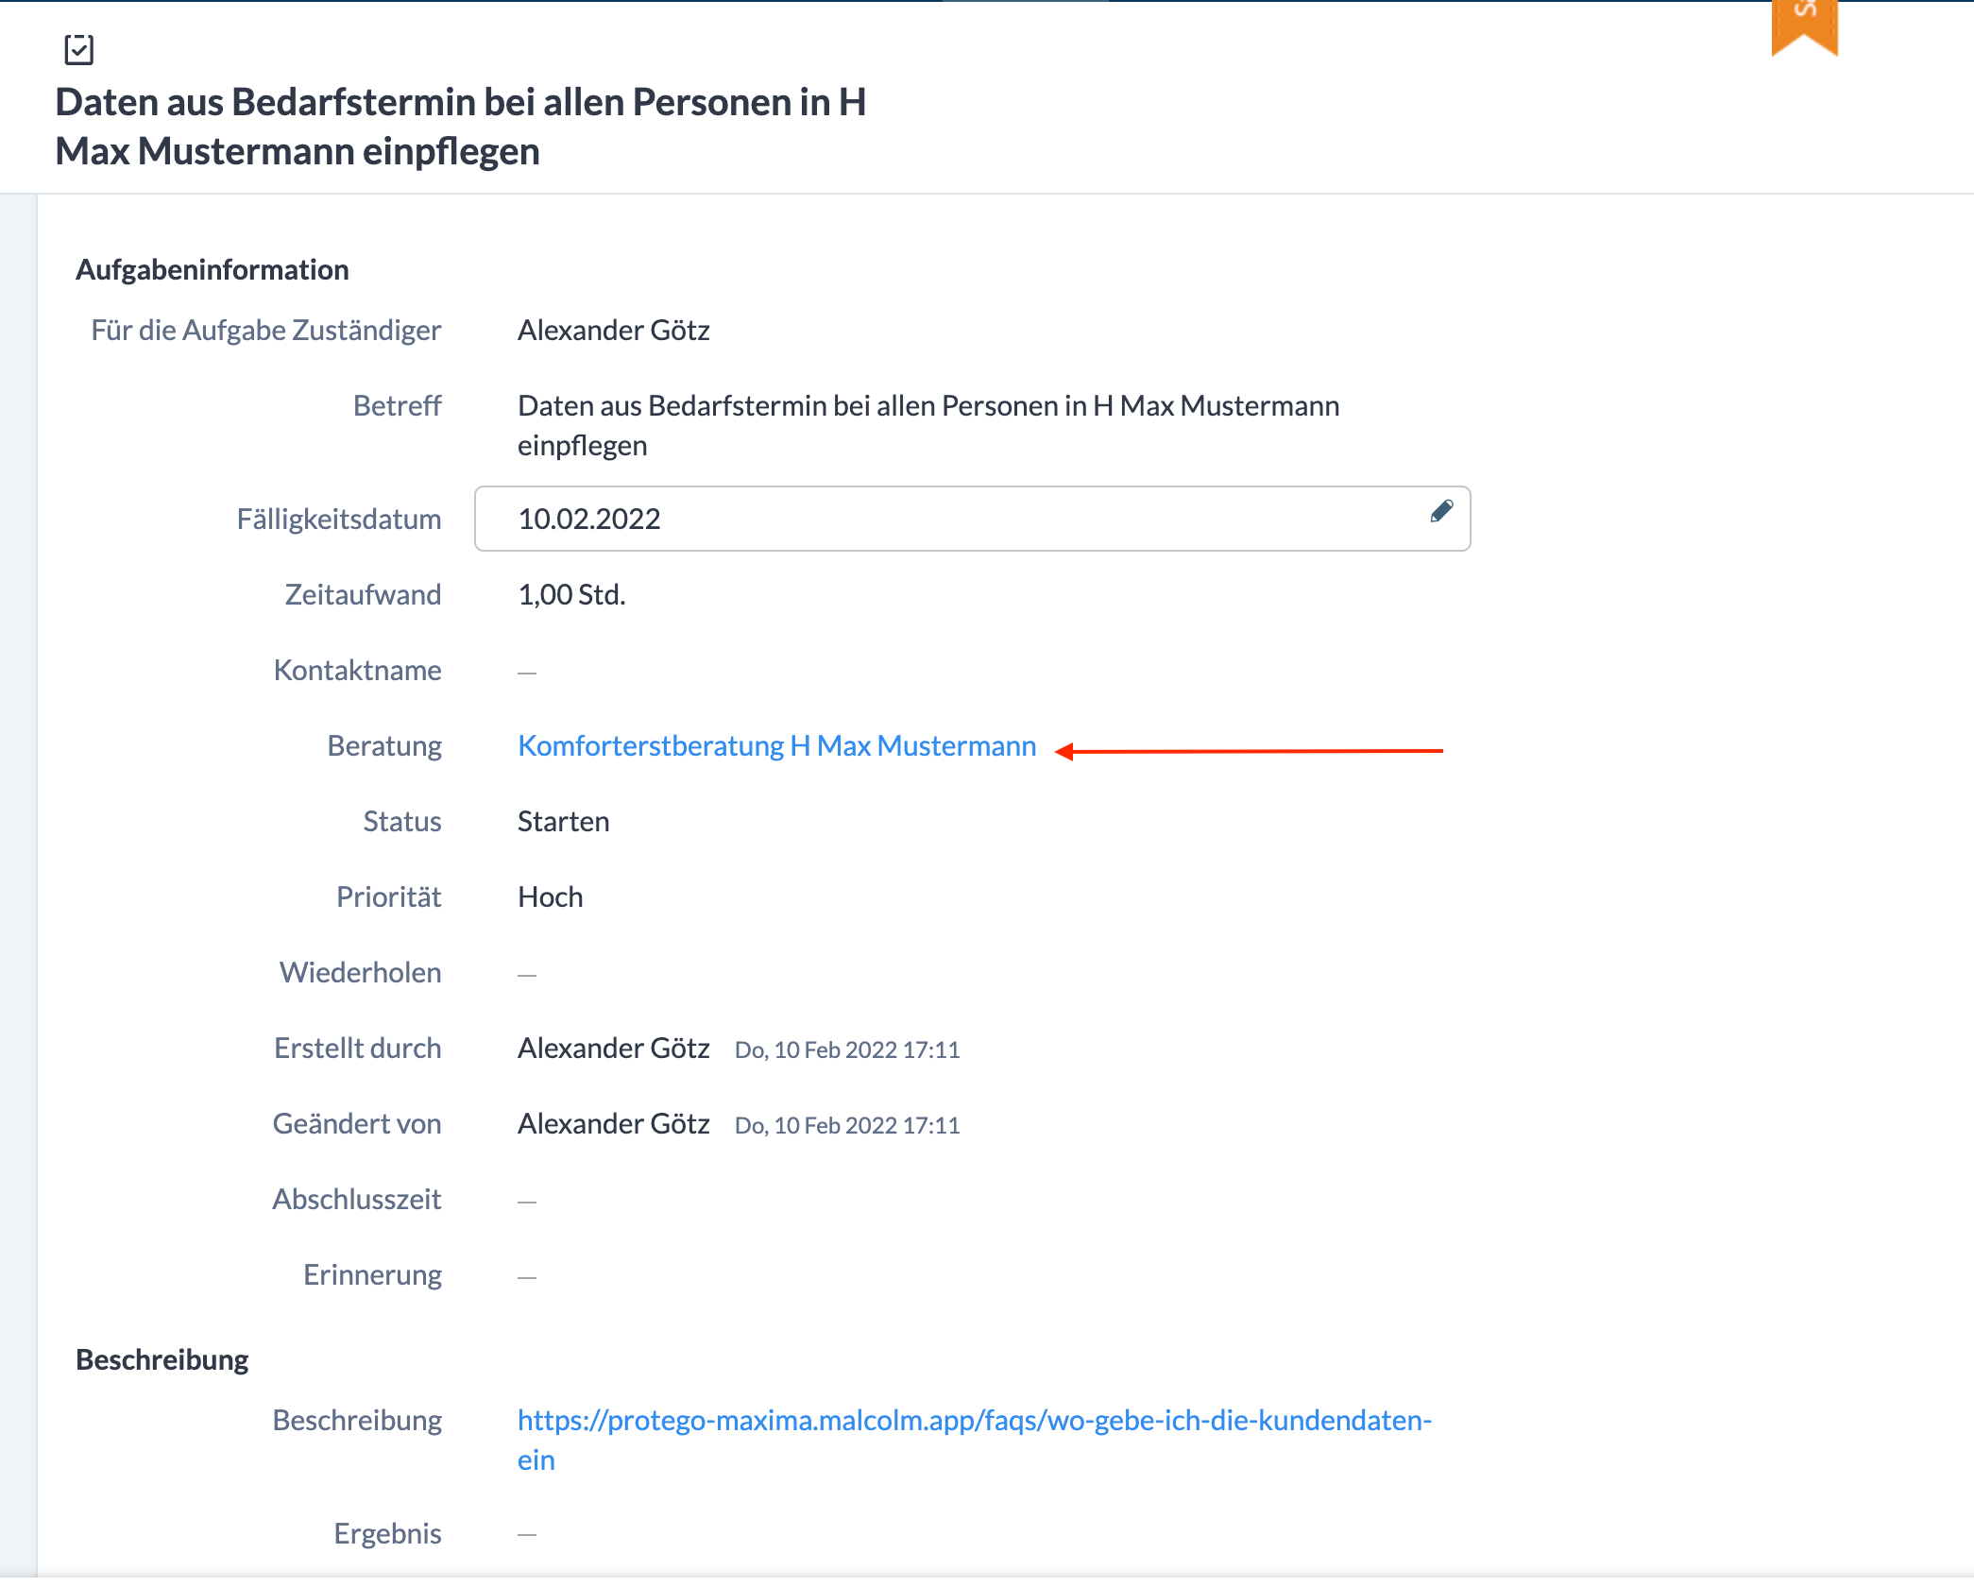Click the Status value Starten
The width and height of the screenshot is (1974, 1587).
point(563,822)
